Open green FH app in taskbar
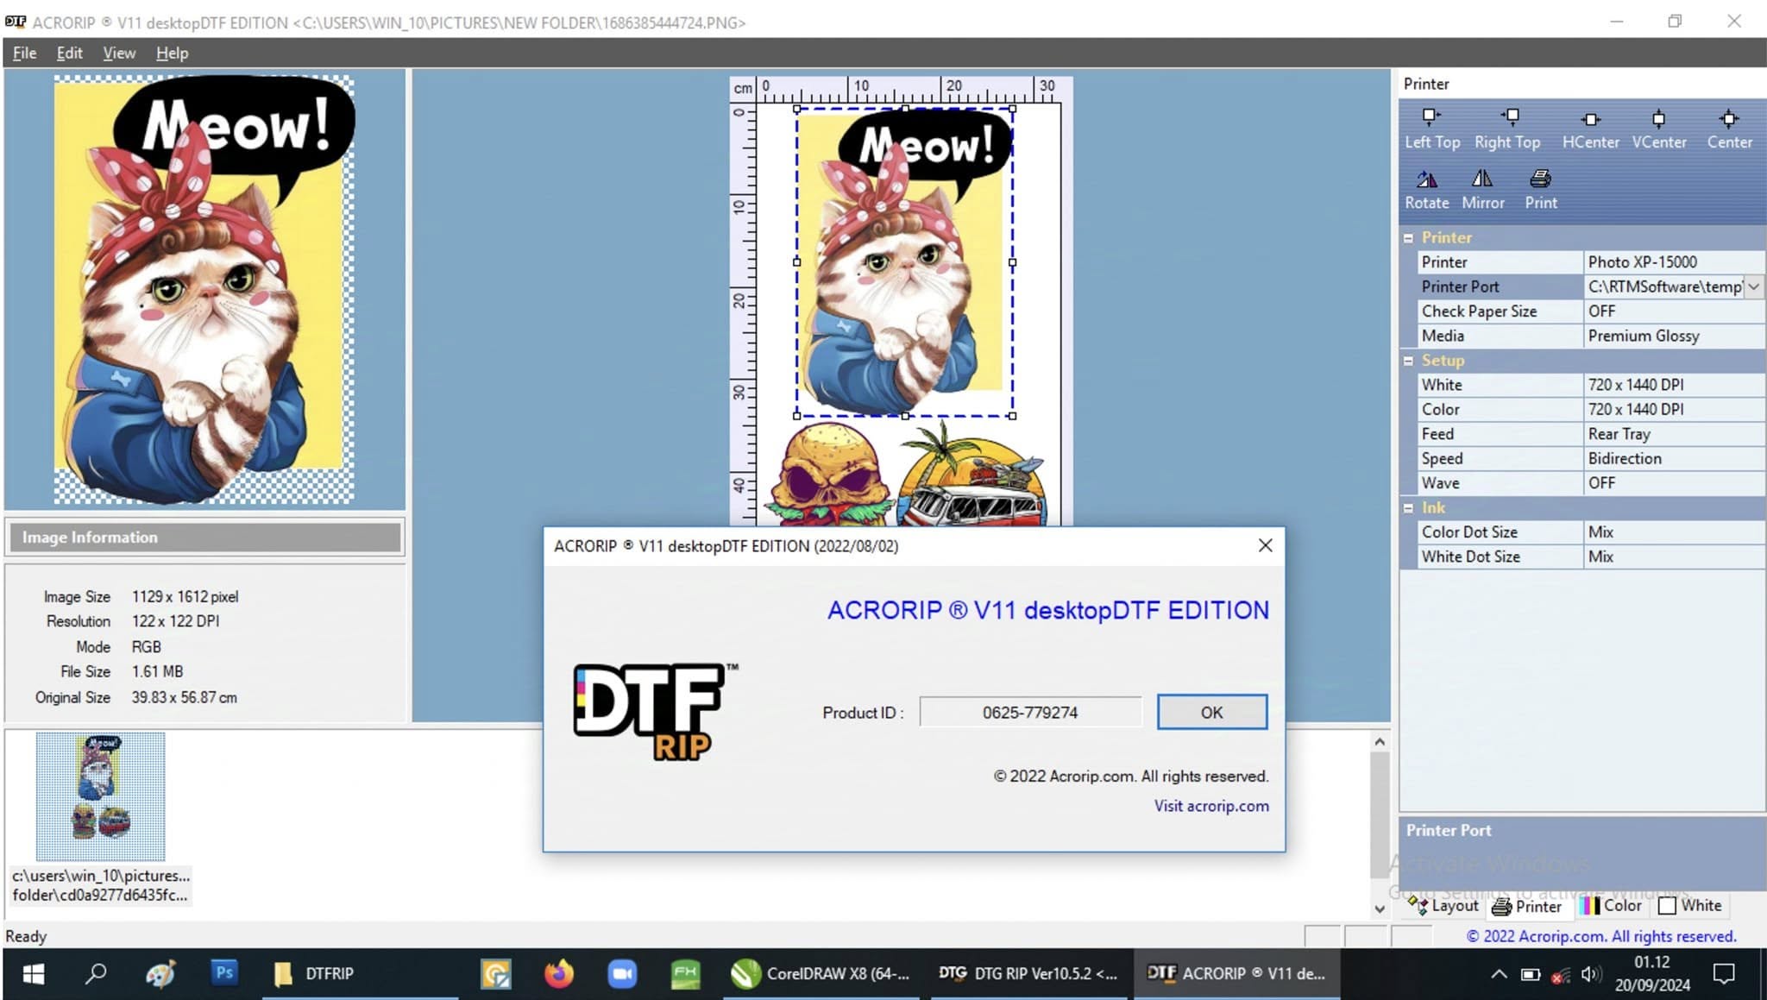 pos(685,973)
